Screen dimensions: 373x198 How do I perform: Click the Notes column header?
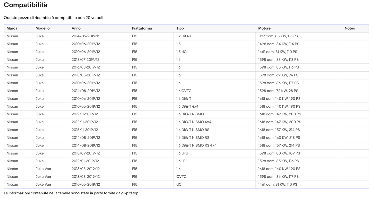coord(350,28)
